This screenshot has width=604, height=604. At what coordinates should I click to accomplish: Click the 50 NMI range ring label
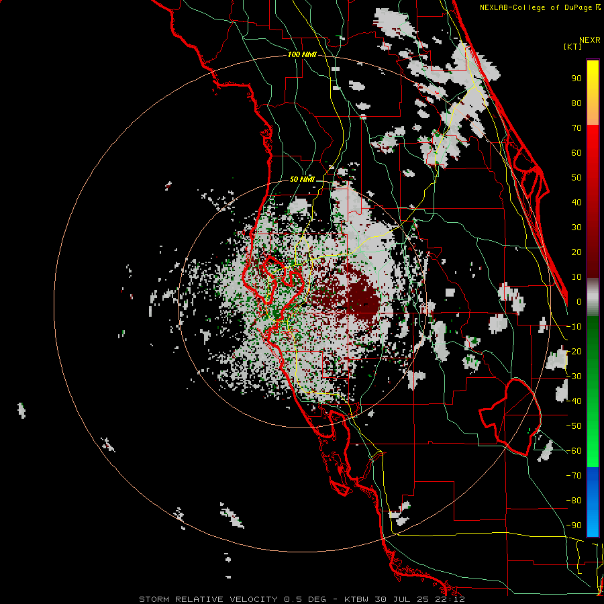pyautogui.click(x=302, y=179)
